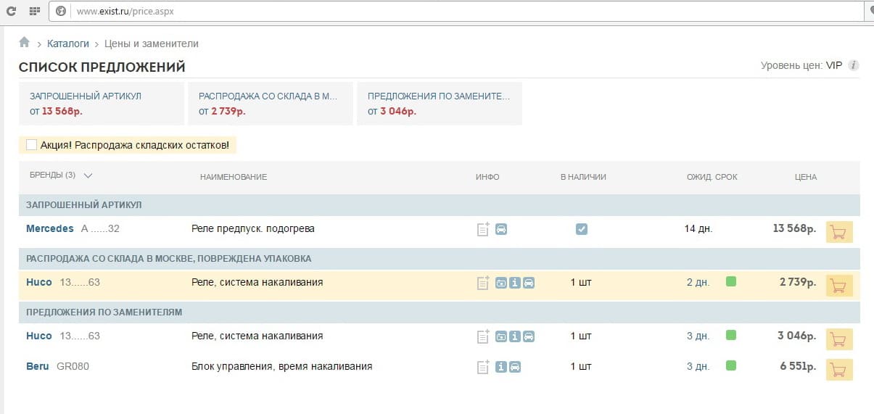Add a note for the Beru GR080 row
This screenshot has height=414, width=874.
tap(483, 367)
